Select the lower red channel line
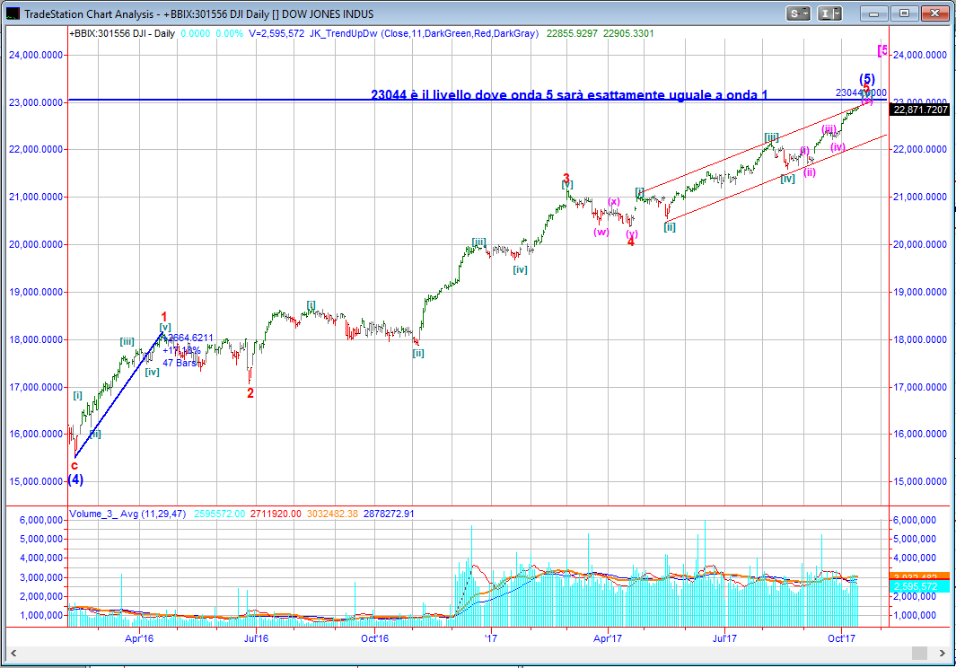This screenshot has width=956, height=668. tap(775, 178)
